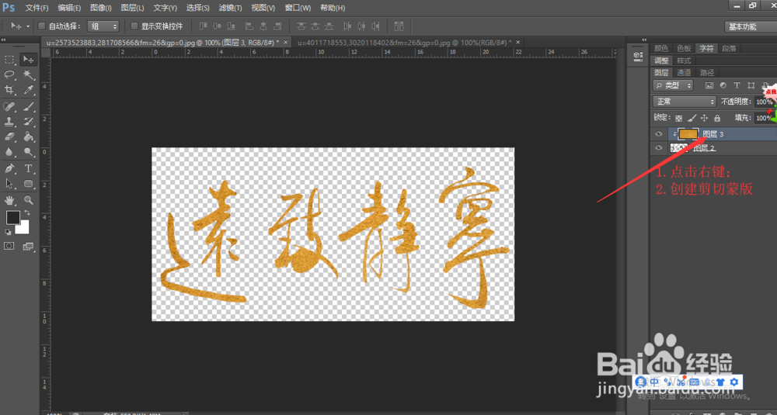
Task: Collapse the right panels double-arrow
Action: 644,40
